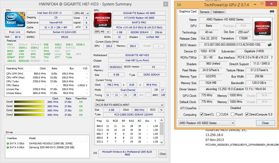Click the BIOS date 05/09/2013 field
The width and height of the screenshot is (279, 163).
tap(116, 67)
